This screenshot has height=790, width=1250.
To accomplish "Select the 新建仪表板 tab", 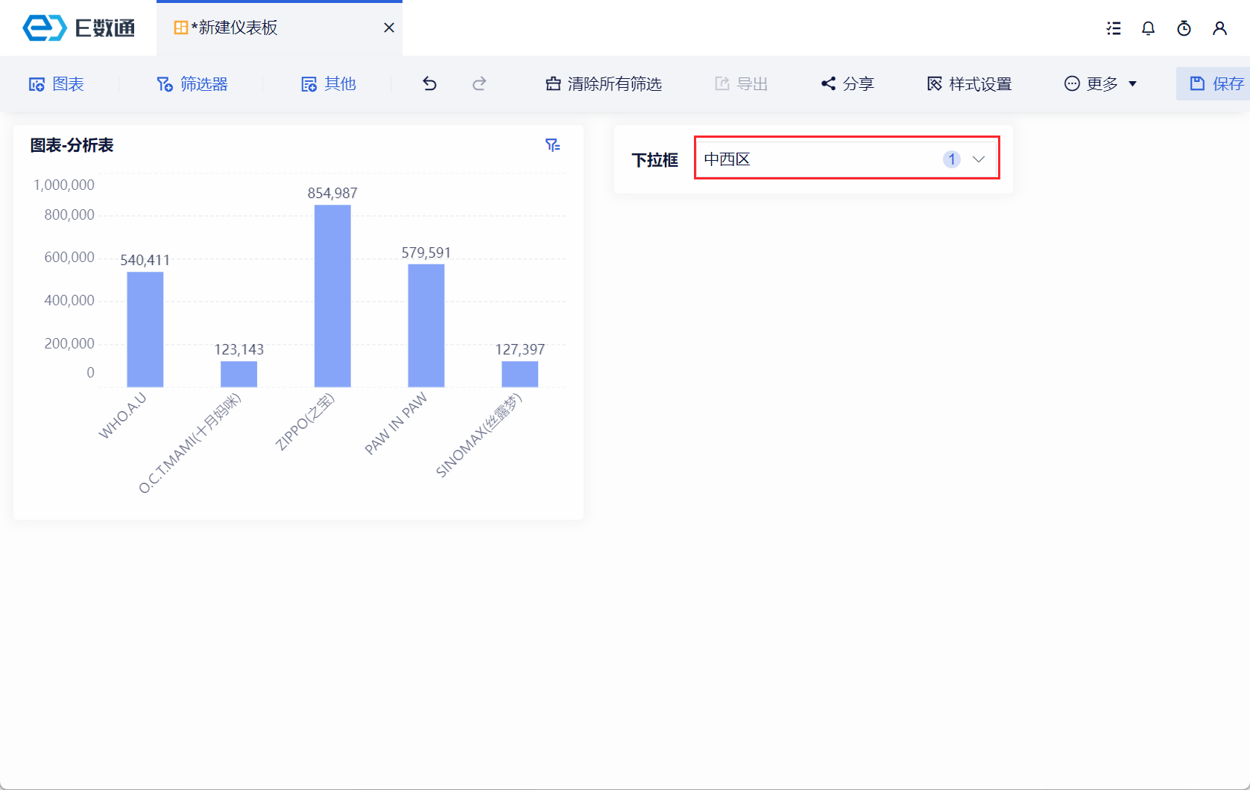I will (x=280, y=28).
